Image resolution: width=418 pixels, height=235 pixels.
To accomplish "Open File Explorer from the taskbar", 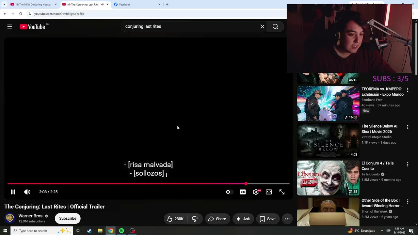I will point(100,231).
